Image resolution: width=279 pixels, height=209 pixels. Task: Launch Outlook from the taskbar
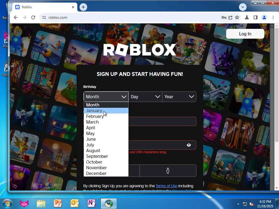75,204
